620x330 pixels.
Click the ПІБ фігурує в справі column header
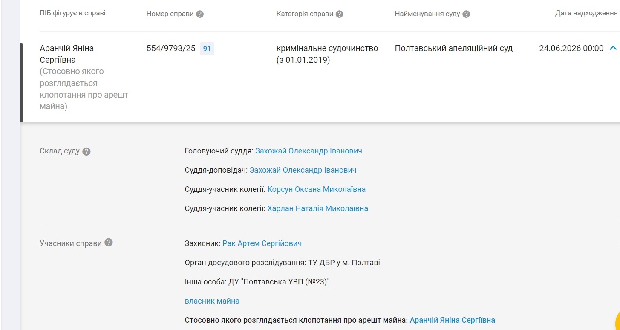73,13
